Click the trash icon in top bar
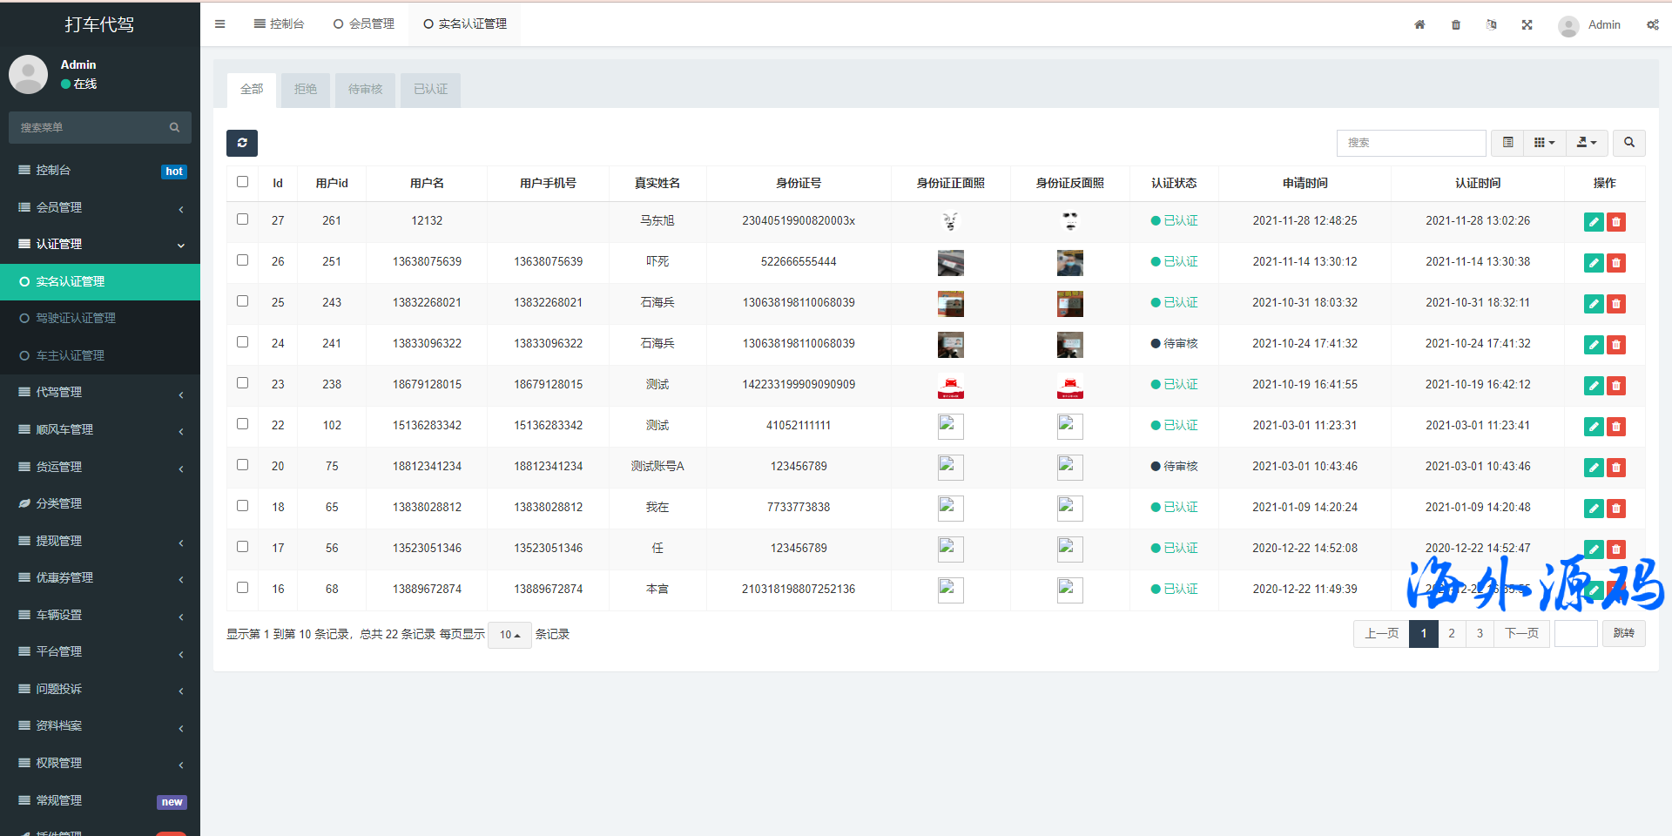The image size is (1672, 836). pyautogui.click(x=1455, y=24)
